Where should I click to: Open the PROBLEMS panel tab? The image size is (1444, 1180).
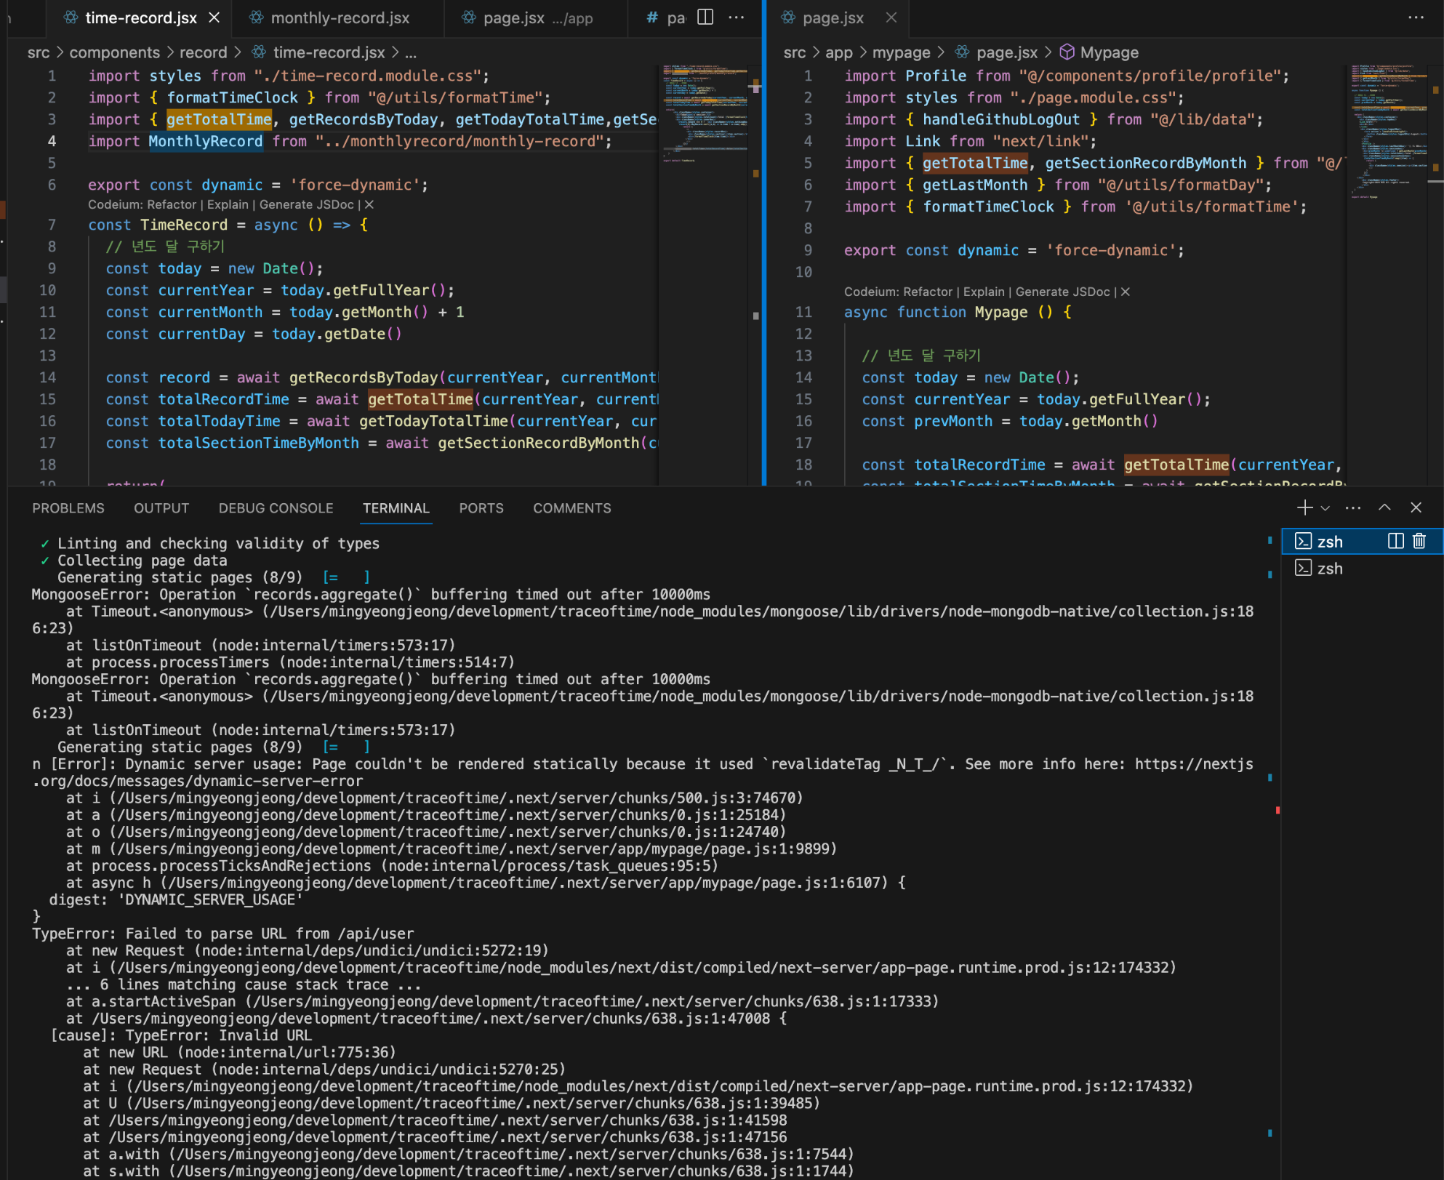(x=68, y=508)
